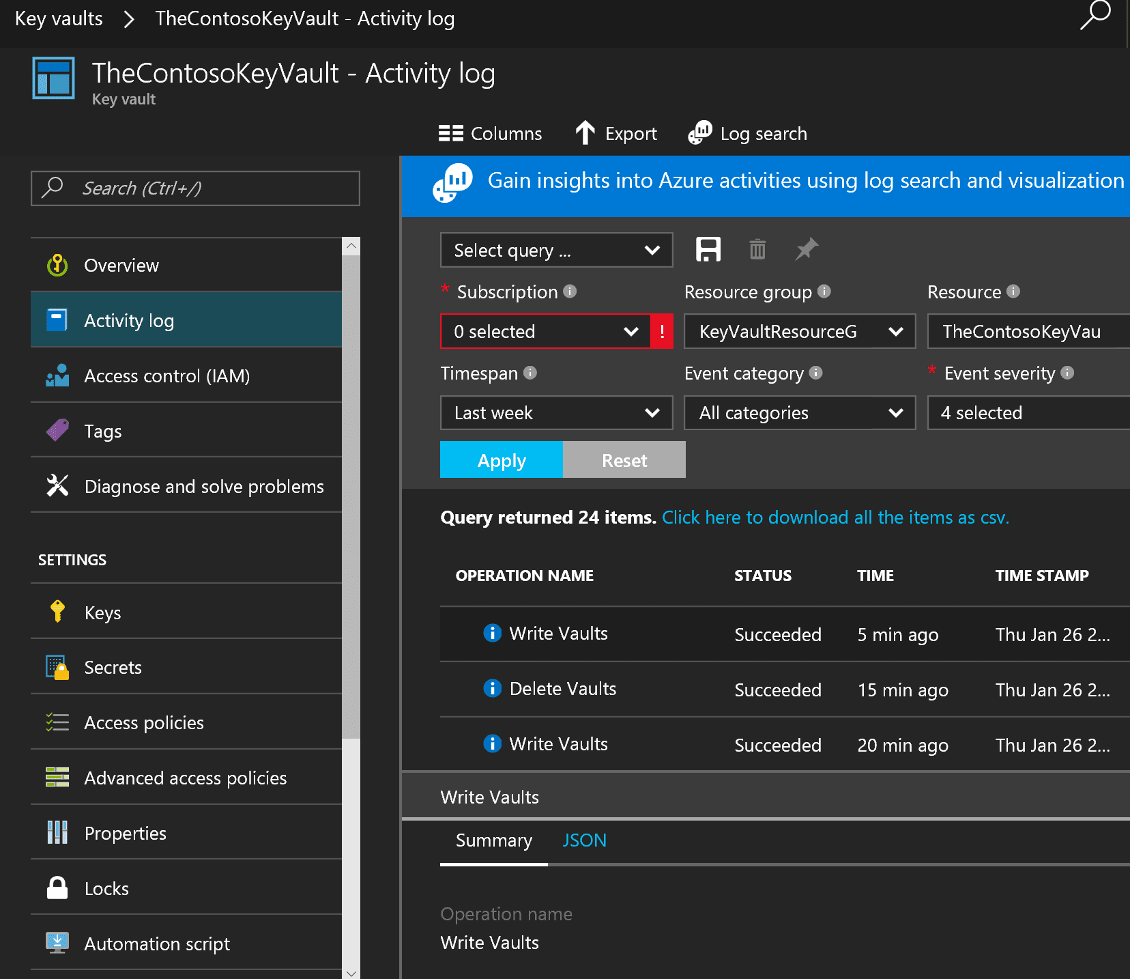Pin the query with the pushpin icon
1130x979 pixels.
coord(807,249)
